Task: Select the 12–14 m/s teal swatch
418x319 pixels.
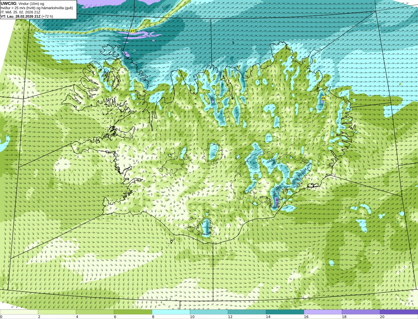Action: [x=247, y=312]
